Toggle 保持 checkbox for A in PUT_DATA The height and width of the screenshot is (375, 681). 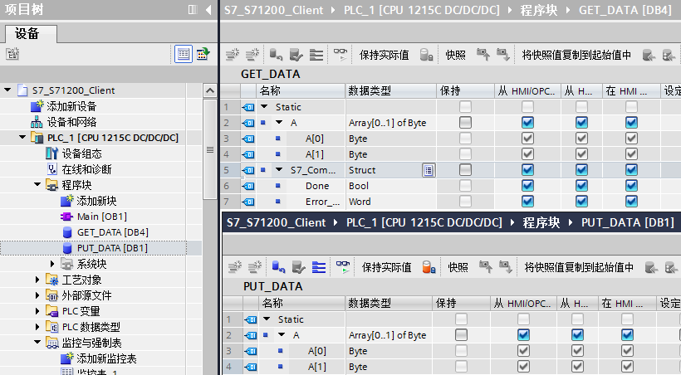pos(461,334)
